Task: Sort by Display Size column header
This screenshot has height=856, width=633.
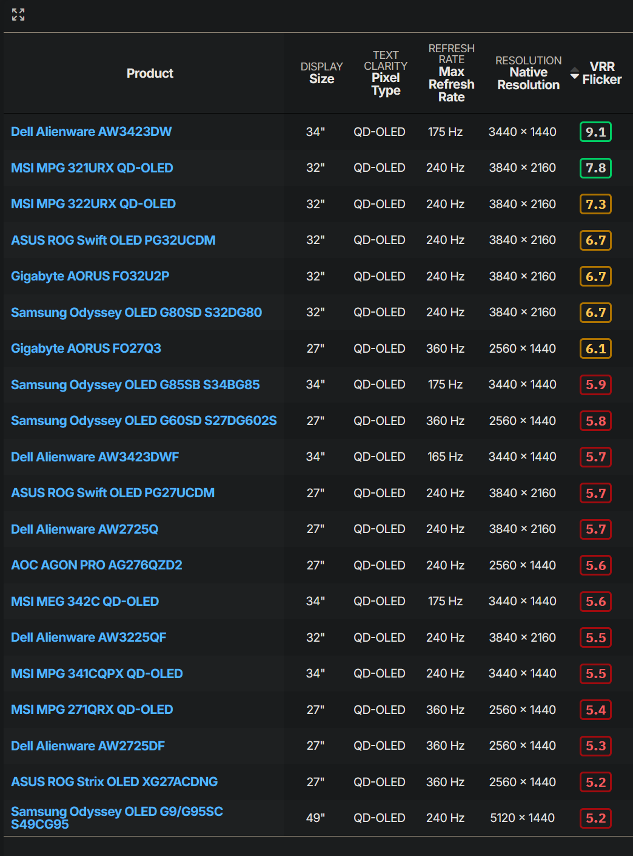Action: point(321,73)
